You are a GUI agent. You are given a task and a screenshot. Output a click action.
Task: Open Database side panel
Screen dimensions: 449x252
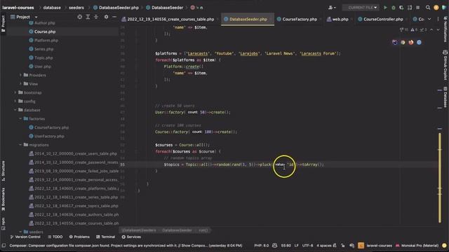445,97
